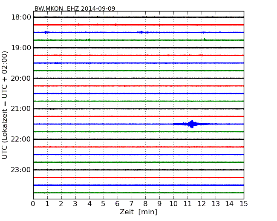This screenshot has width=277, height=221.
Task: Click x-axis tick label 8
Action: point(145,204)
